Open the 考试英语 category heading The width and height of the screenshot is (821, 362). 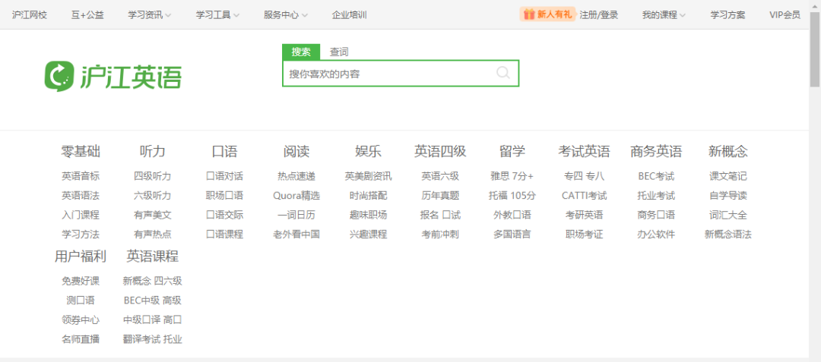(585, 152)
